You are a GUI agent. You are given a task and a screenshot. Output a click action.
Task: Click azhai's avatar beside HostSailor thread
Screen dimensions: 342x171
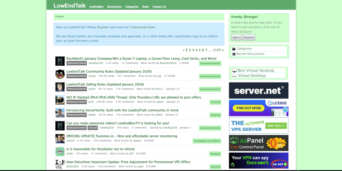tap(60, 152)
